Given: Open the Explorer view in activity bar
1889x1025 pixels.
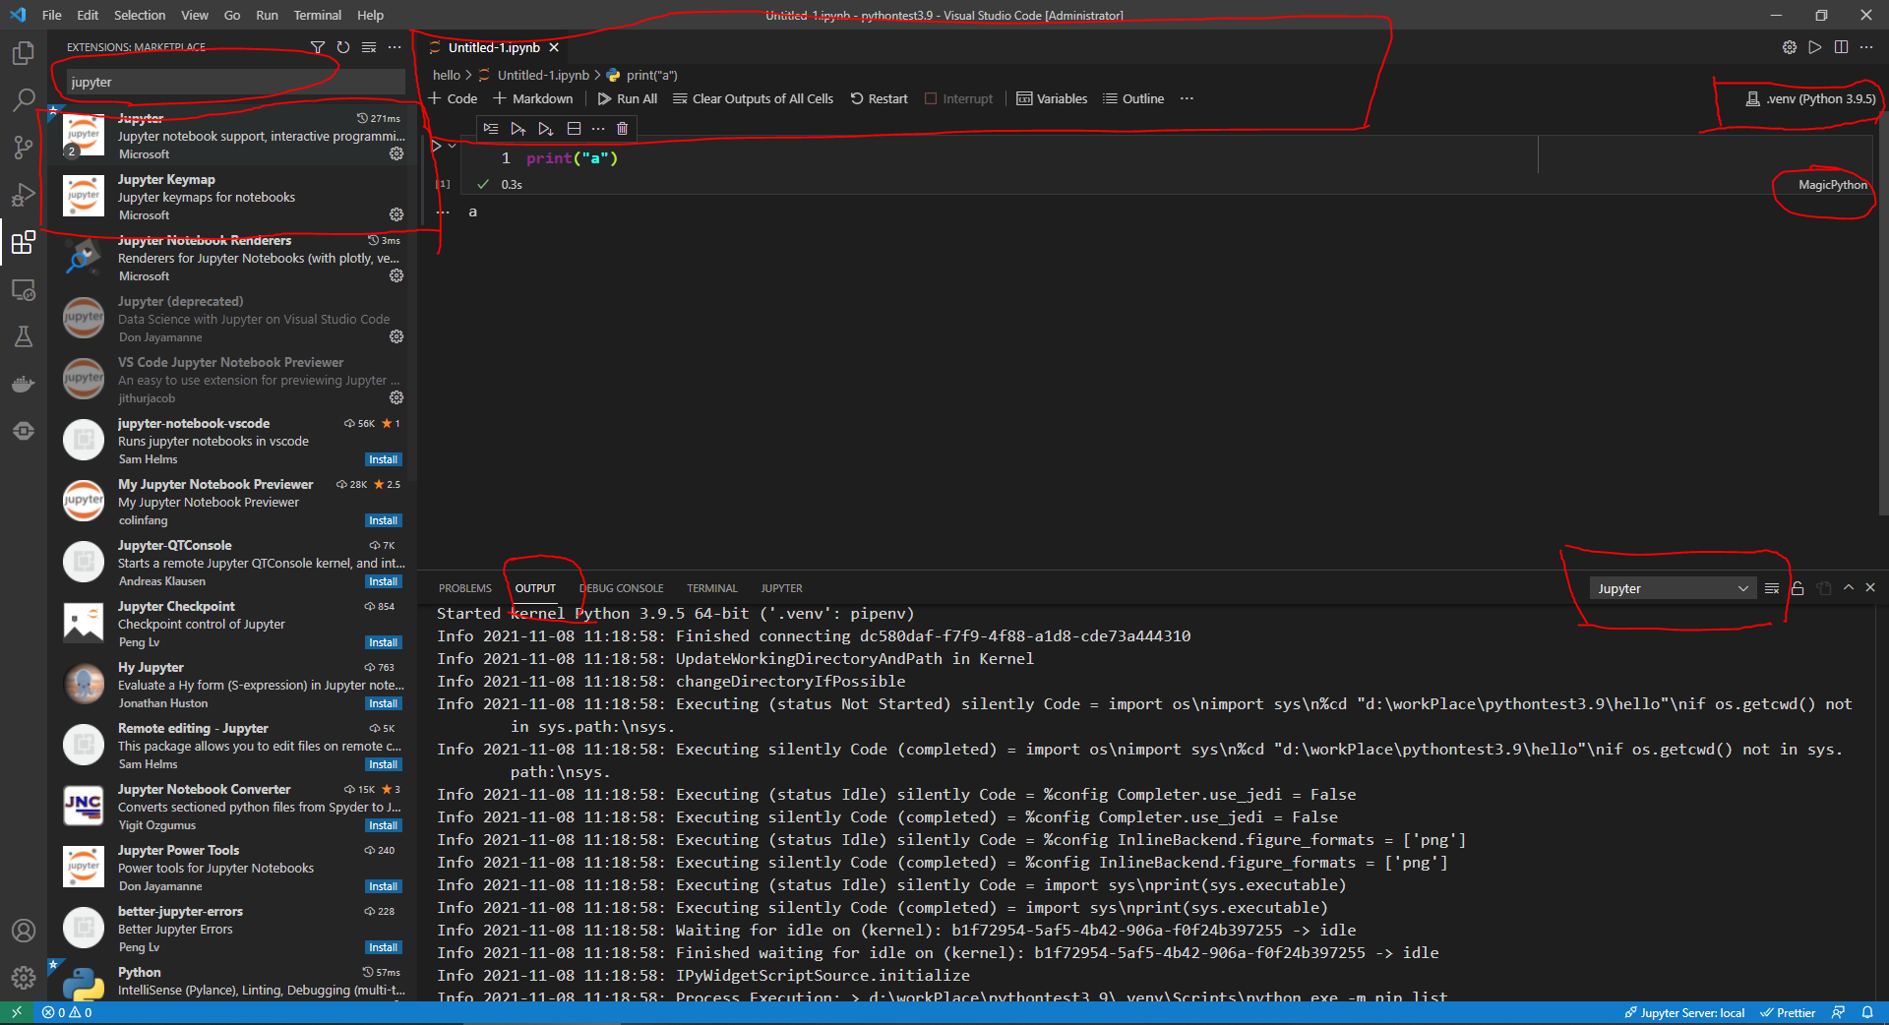Looking at the screenshot, I should (x=24, y=52).
